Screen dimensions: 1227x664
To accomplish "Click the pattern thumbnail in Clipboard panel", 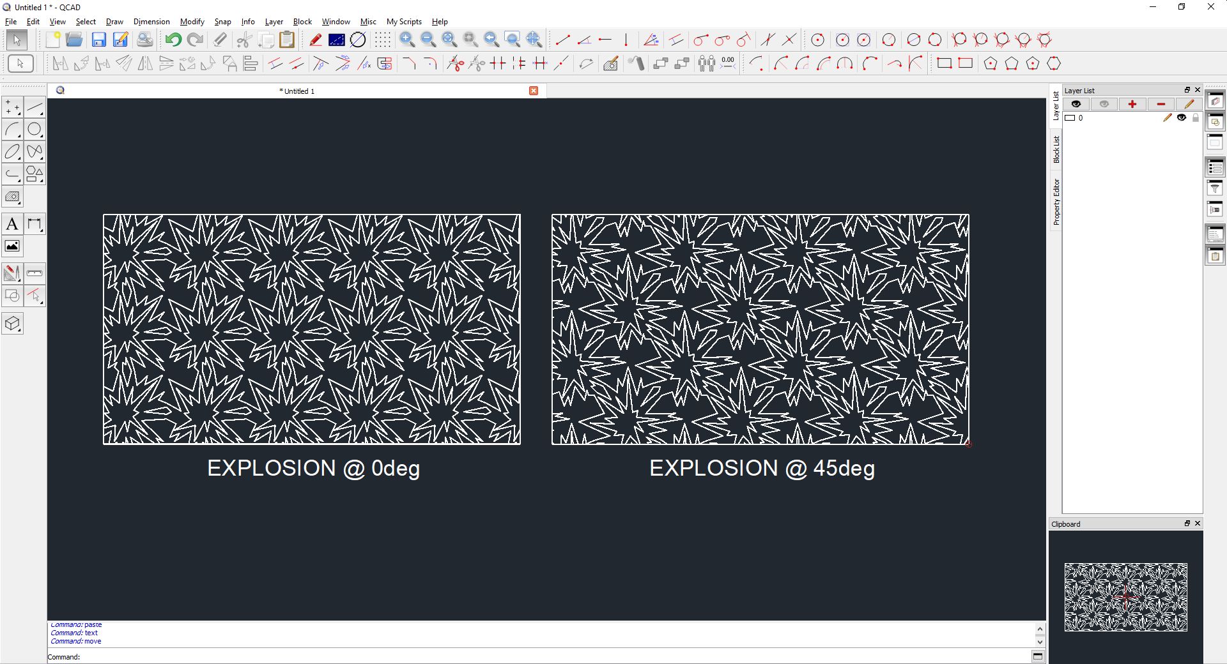I will click(x=1125, y=597).
